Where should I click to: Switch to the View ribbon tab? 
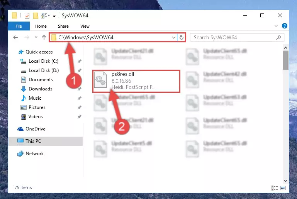(x=85, y=26)
